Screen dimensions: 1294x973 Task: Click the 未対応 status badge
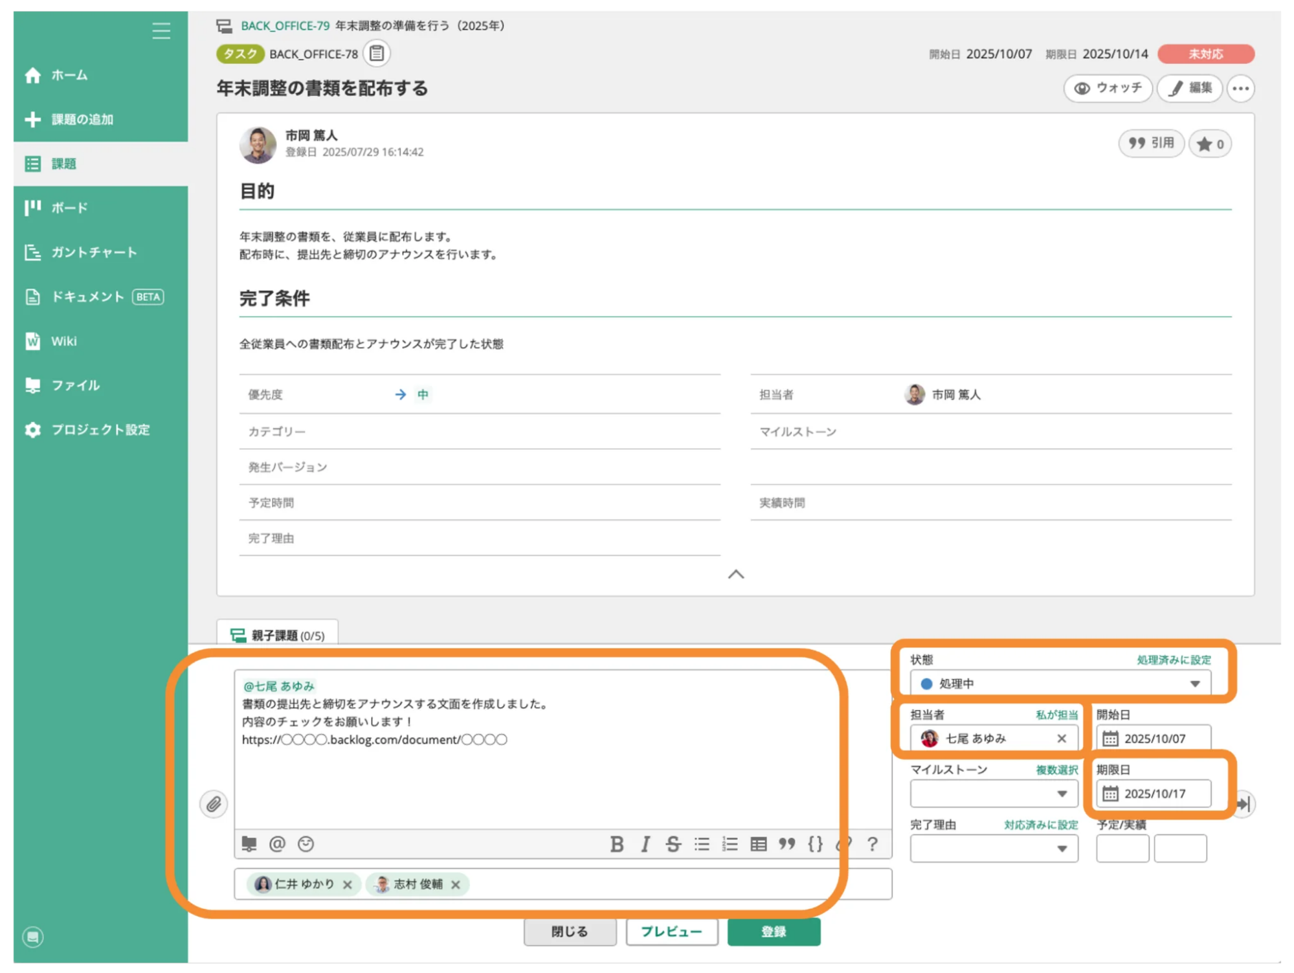tap(1205, 54)
